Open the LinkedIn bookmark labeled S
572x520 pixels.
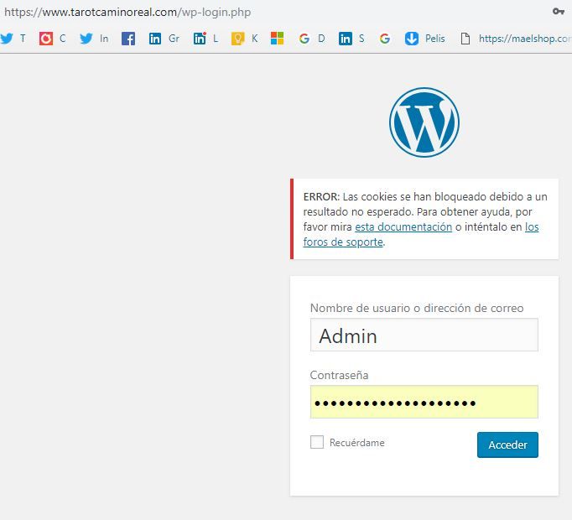point(351,39)
